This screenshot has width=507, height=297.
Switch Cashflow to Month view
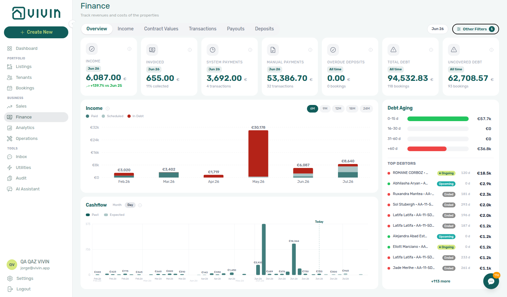pyautogui.click(x=117, y=205)
